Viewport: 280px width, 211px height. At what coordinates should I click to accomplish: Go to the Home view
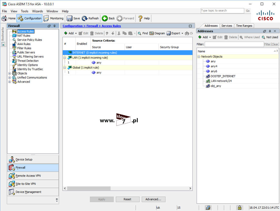point(9,18)
